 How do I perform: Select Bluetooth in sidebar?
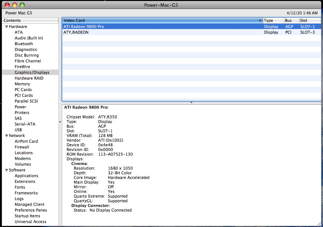pos(24,44)
